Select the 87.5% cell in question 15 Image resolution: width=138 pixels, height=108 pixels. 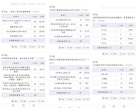(42, 70)
